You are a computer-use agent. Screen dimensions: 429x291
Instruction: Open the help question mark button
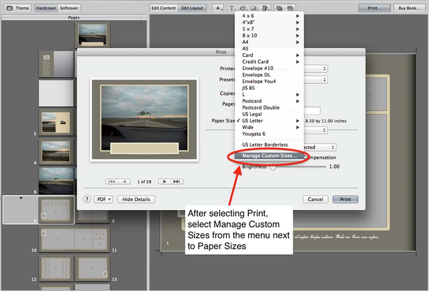tap(87, 200)
